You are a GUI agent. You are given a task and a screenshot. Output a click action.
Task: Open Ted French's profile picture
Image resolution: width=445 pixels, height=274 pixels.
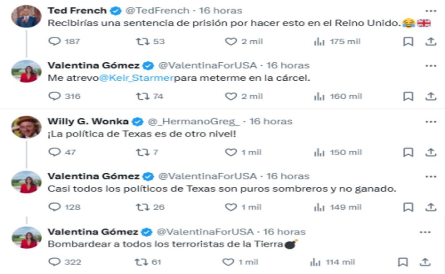coord(26,16)
